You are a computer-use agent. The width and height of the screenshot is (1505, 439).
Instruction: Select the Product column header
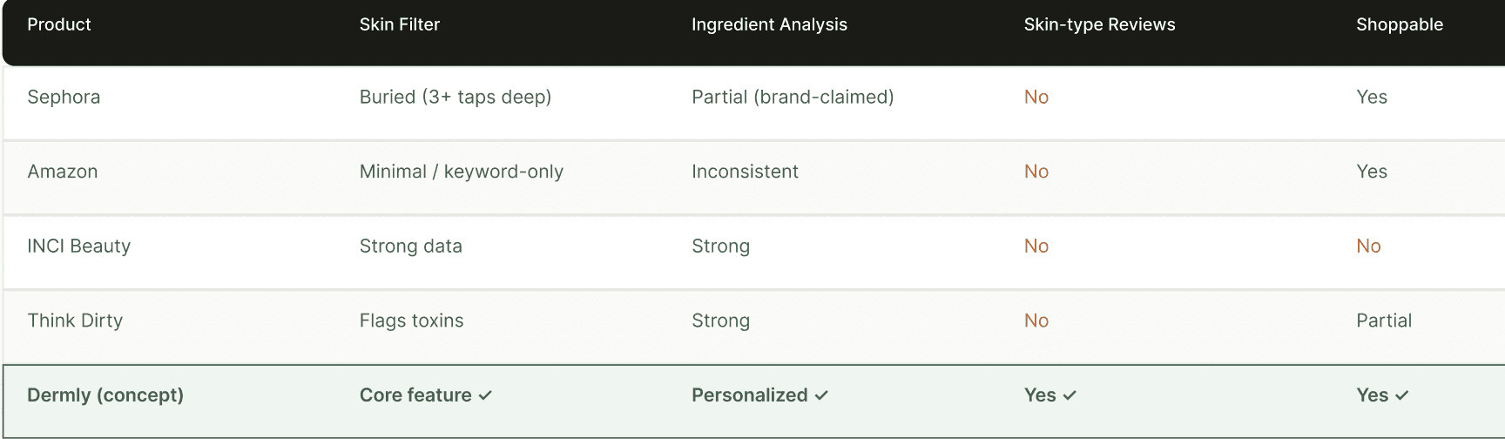59,24
